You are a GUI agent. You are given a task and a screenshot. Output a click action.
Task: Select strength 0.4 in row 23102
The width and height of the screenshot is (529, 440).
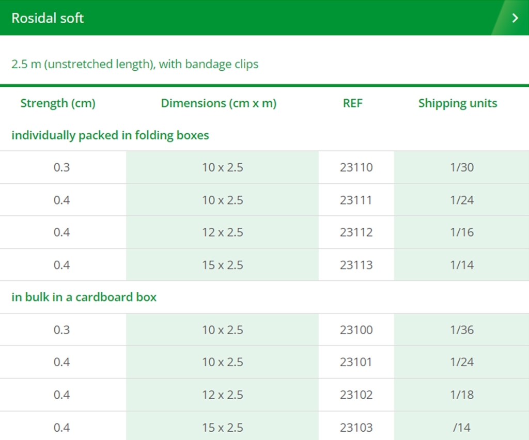click(x=62, y=395)
